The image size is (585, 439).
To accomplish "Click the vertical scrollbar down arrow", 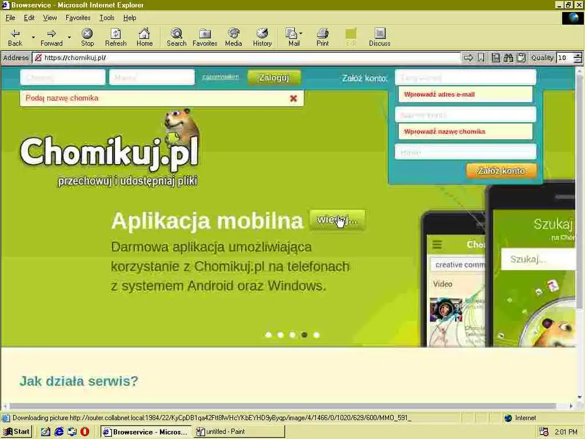I will pyautogui.click(x=579, y=397).
